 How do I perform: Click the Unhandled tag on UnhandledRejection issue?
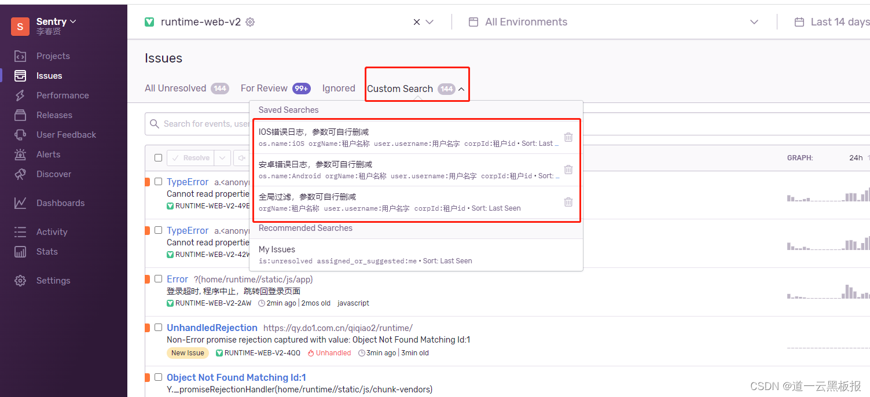tap(329, 353)
